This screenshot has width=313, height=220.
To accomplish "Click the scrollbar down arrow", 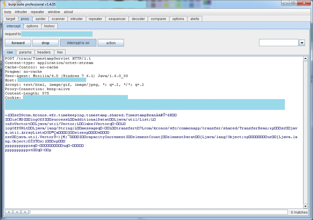I will tap(305, 206).
